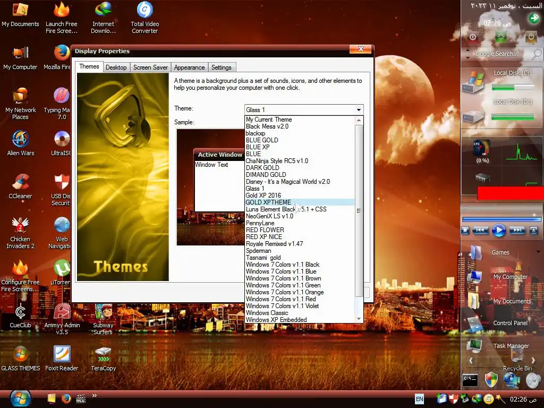Select BLUE GOLD theme entry

[300, 140]
